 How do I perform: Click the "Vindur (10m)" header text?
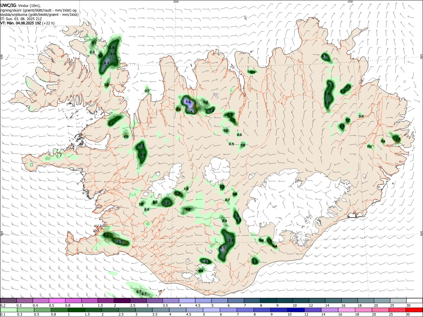(29, 6)
